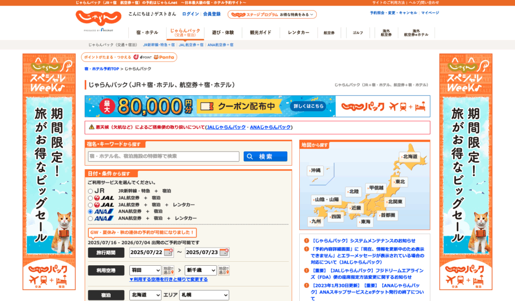Viewport: 515px width, 301px height.
Task: Open the 札幌 area dropdown
Action: 204,295
